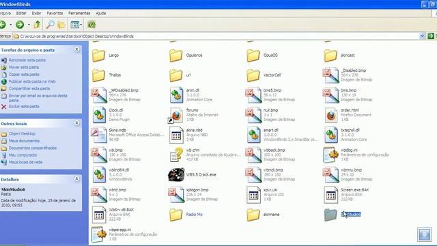Go to Object Desktop location

click(x=22, y=134)
